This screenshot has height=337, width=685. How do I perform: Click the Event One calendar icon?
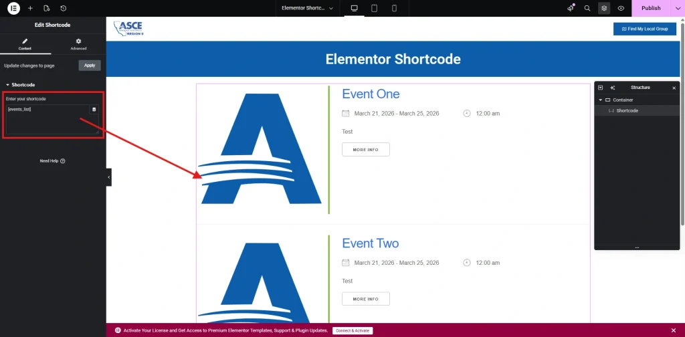click(346, 114)
